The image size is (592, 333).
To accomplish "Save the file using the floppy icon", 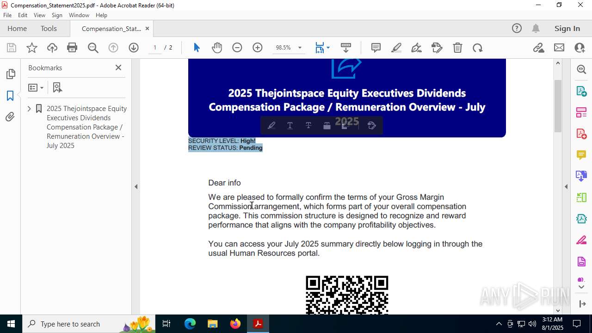I will click(12, 48).
